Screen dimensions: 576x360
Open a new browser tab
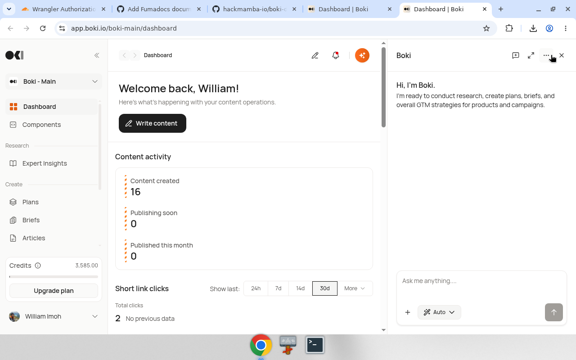pyautogui.click(x=501, y=9)
